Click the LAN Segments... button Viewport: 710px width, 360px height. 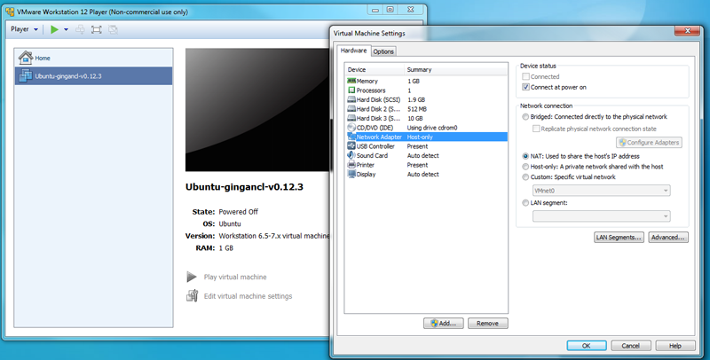[619, 237]
